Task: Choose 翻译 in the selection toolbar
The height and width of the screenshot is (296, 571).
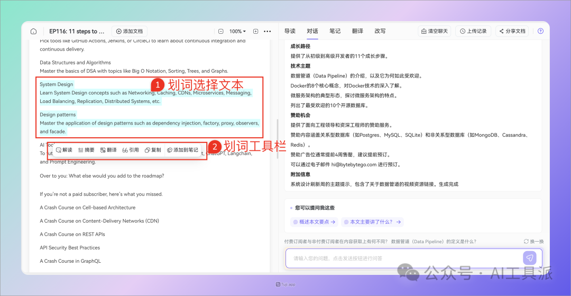Action: pos(108,150)
